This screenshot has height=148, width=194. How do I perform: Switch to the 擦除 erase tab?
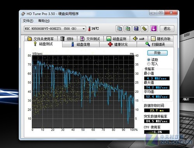[x=67, y=39]
